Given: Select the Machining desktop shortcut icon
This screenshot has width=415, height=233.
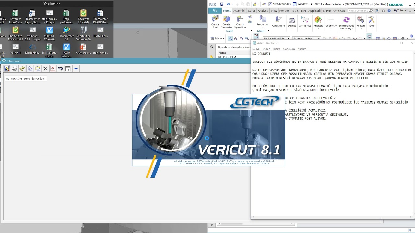Looking at the screenshot, I should [32, 49].
